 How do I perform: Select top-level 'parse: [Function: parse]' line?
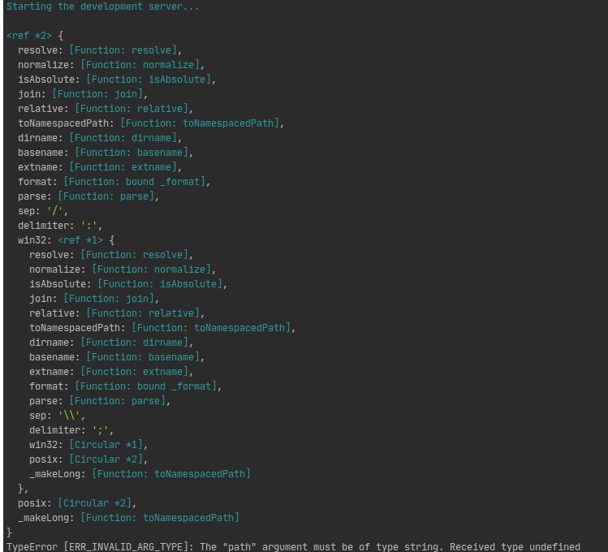coord(88,196)
